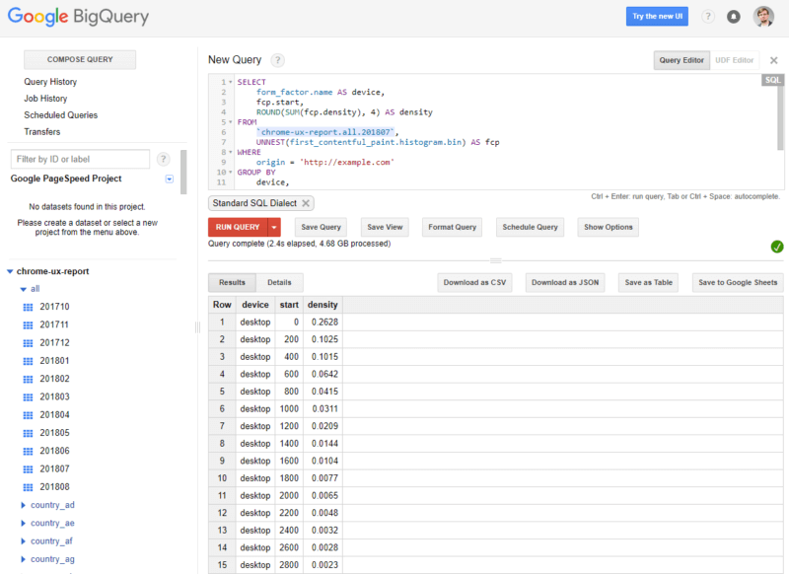Switch to the Details tab
The image size is (789, 574).
coord(279,283)
